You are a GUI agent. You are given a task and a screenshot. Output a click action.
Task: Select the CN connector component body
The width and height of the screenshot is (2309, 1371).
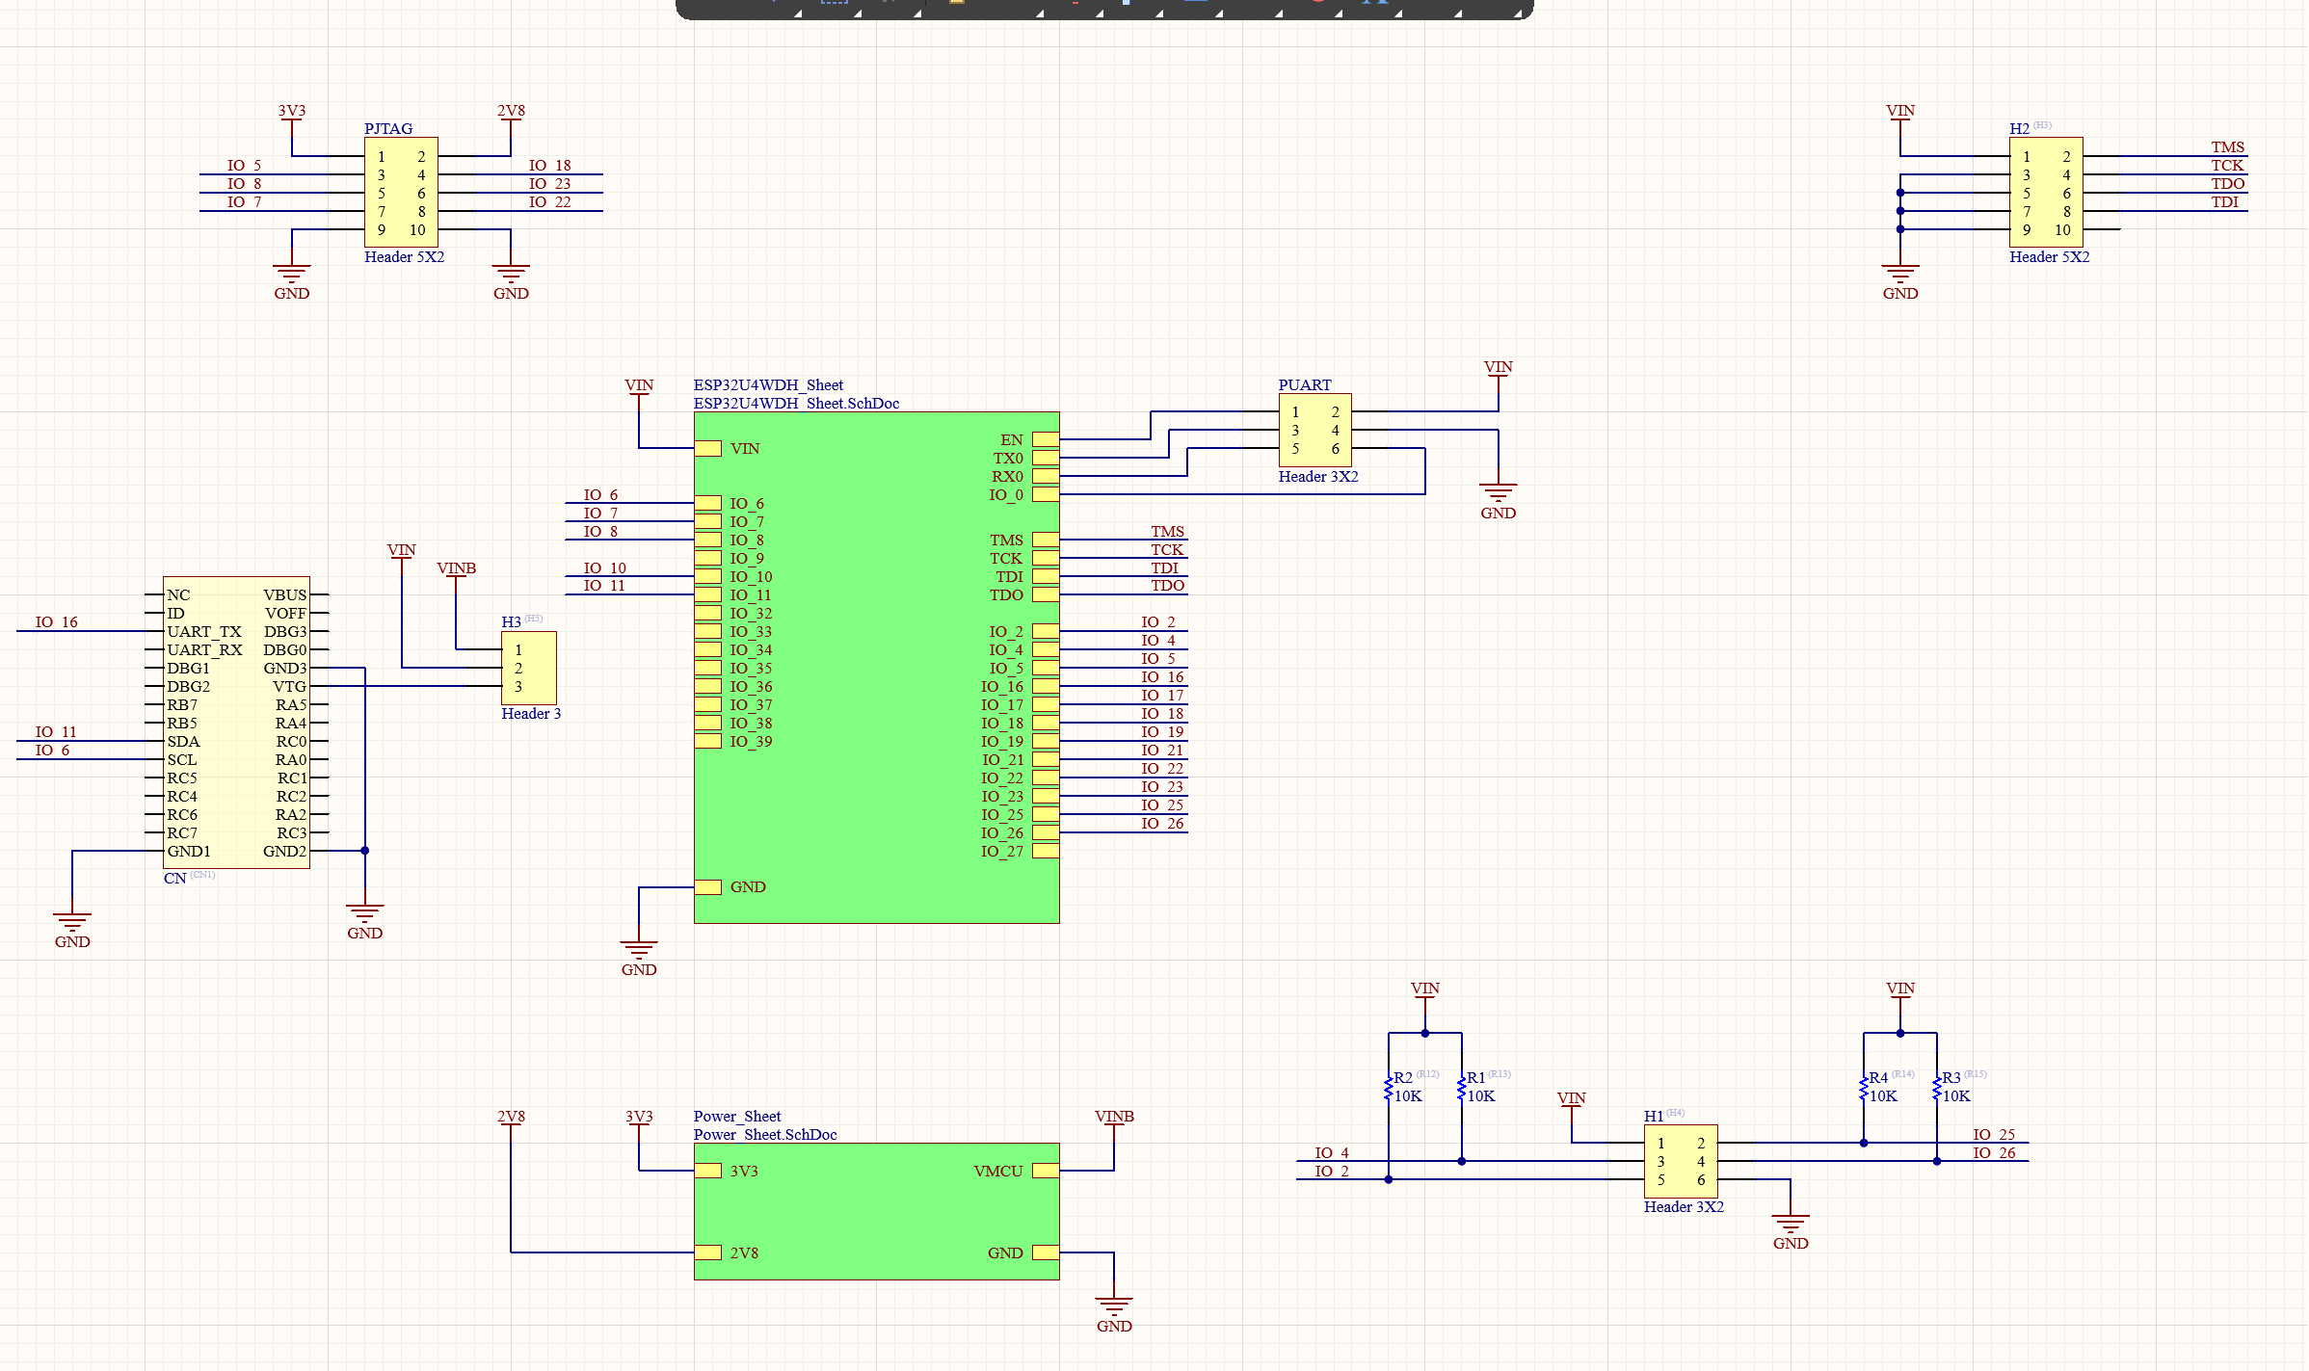tap(236, 723)
